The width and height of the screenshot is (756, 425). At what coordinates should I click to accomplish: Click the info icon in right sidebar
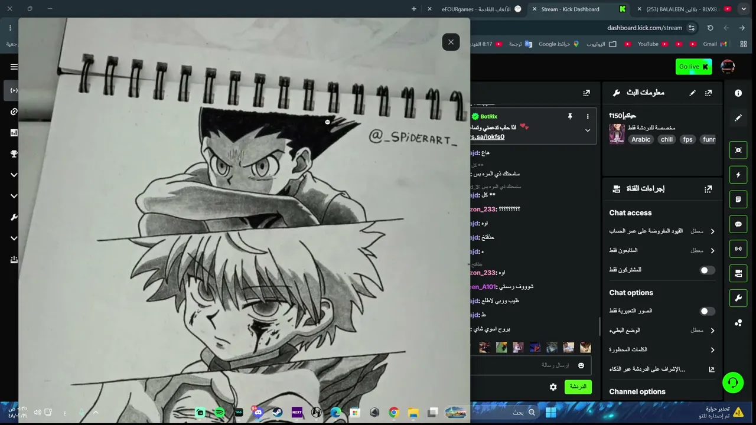tap(738, 93)
